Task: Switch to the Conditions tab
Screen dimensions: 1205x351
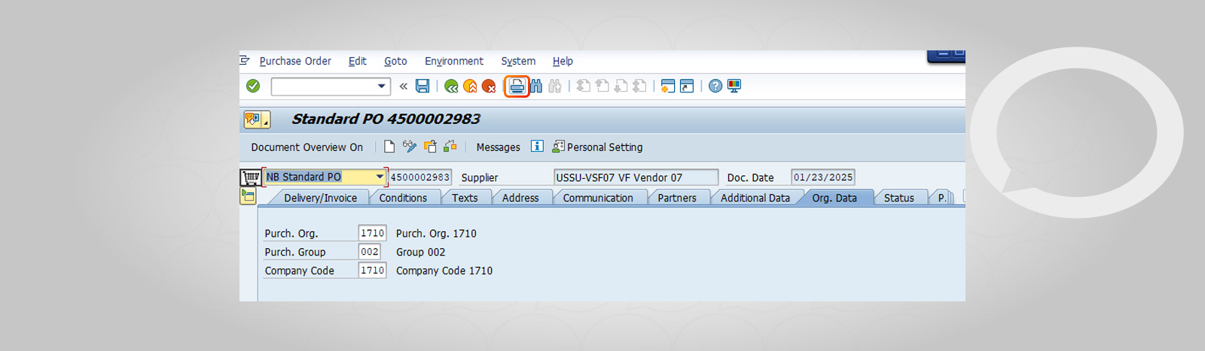Action: (x=403, y=198)
